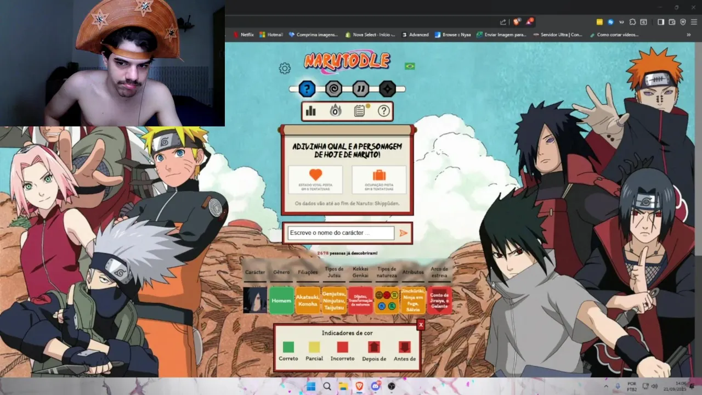Image resolution: width=702 pixels, height=395 pixels.
Task: Open the Como cortar vídeos bookmark
Action: (614, 35)
